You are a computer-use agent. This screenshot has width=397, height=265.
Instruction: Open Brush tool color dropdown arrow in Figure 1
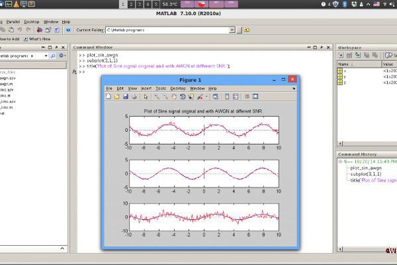(206, 97)
